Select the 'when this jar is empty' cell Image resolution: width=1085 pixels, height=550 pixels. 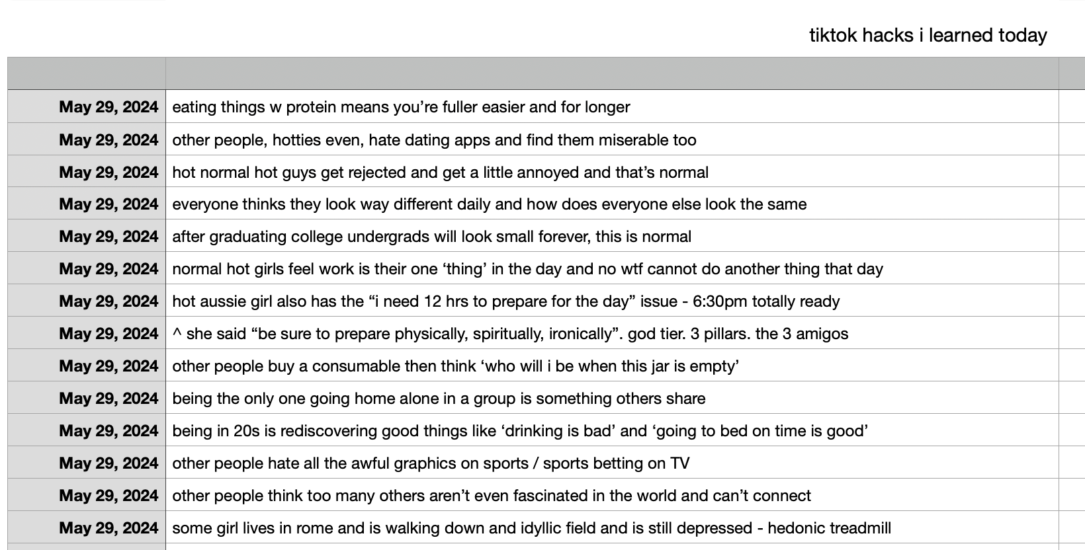point(612,366)
